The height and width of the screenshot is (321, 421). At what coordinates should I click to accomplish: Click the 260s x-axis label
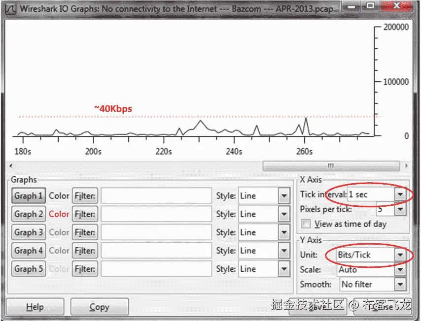(x=305, y=152)
